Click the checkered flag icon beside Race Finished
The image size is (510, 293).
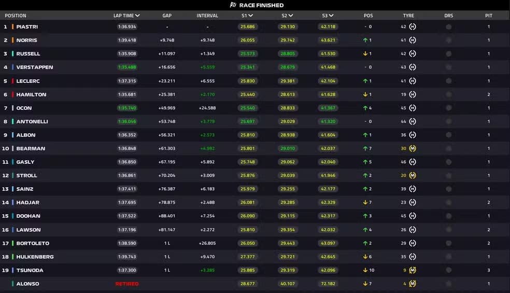233,5
